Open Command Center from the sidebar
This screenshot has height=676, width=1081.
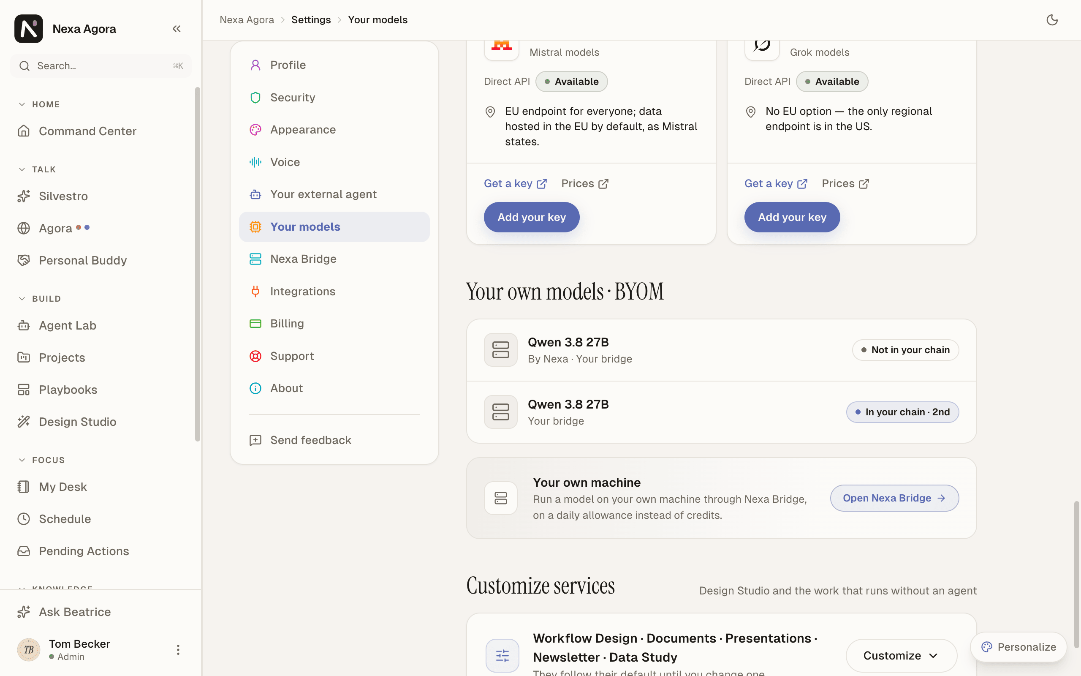pos(100,131)
